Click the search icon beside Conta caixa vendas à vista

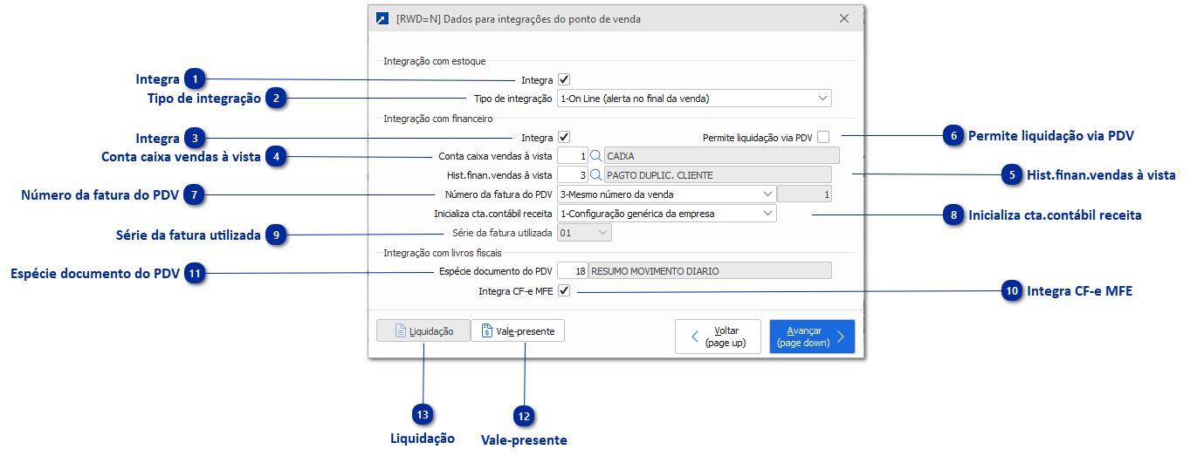point(597,156)
